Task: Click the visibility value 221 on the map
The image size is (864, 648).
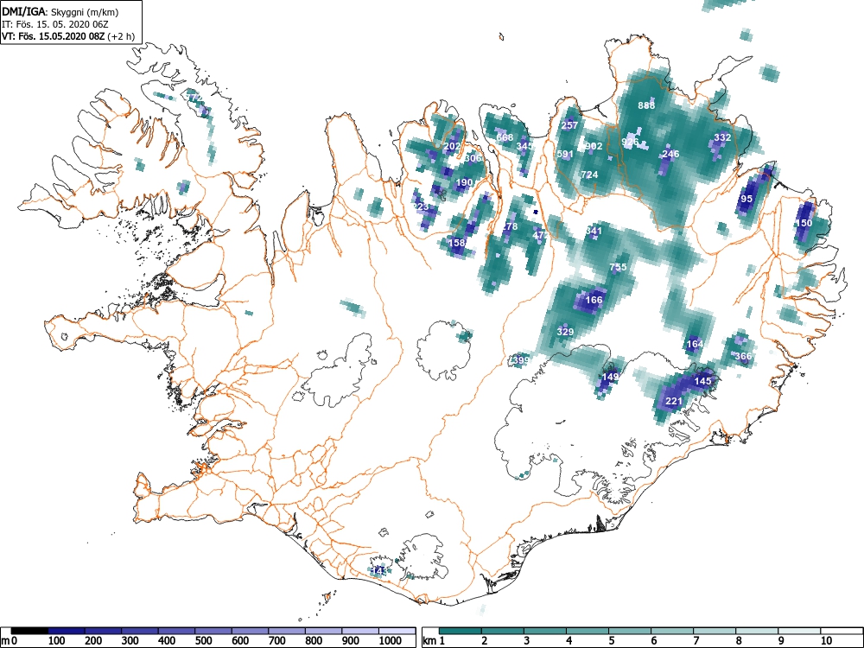Action: pyautogui.click(x=674, y=401)
